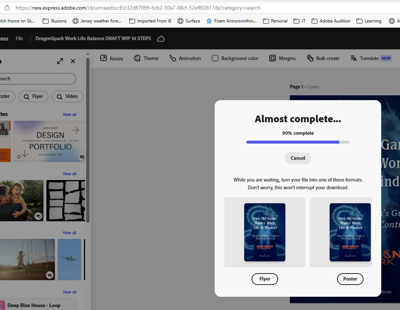Click the Flyer format button
400x310 pixels.
pos(265,279)
